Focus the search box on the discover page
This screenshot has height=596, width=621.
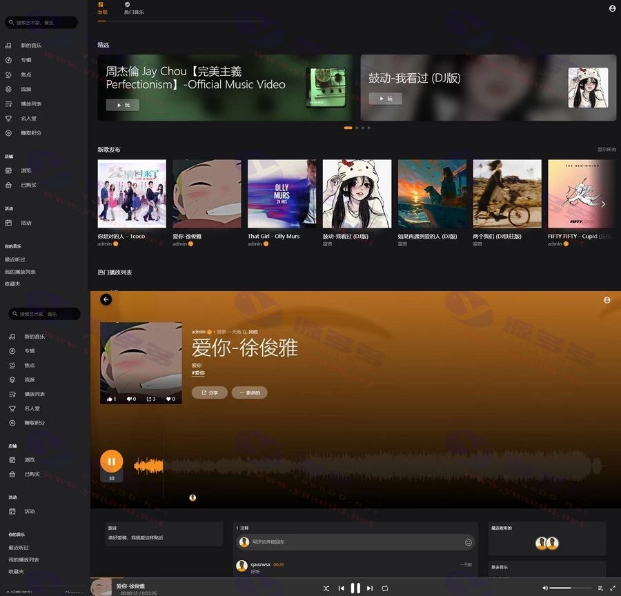(x=41, y=23)
